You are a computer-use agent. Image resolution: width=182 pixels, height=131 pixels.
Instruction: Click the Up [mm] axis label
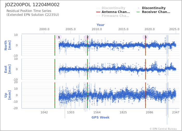point(8,95)
